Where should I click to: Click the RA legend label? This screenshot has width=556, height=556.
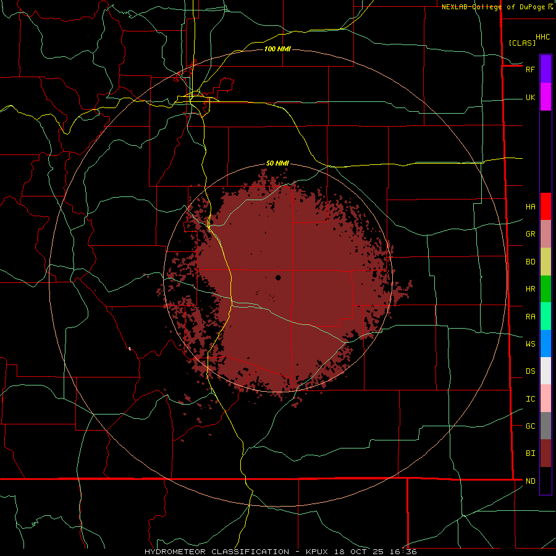click(x=530, y=317)
